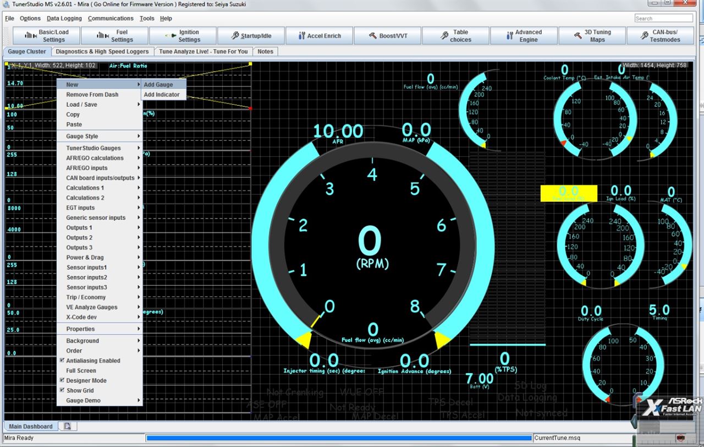Expand Sensor inputs3 submenu
This screenshot has width=704, height=447.
point(100,287)
